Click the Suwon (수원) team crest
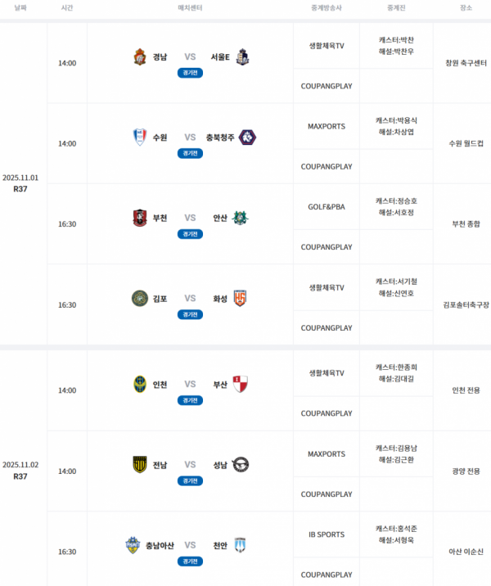 (140, 137)
